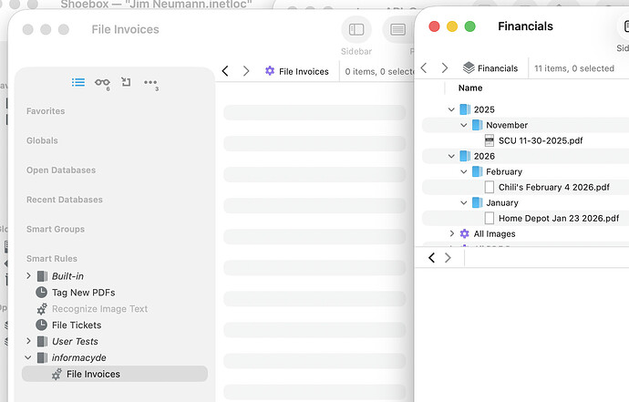The width and height of the screenshot is (629, 402).
Task: Select the list view icon in sidebar header
Action: [78, 83]
